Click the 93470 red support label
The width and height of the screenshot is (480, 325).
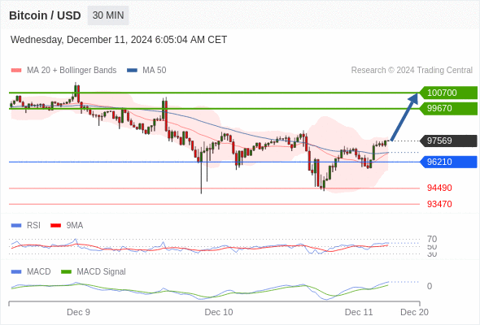point(439,204)
